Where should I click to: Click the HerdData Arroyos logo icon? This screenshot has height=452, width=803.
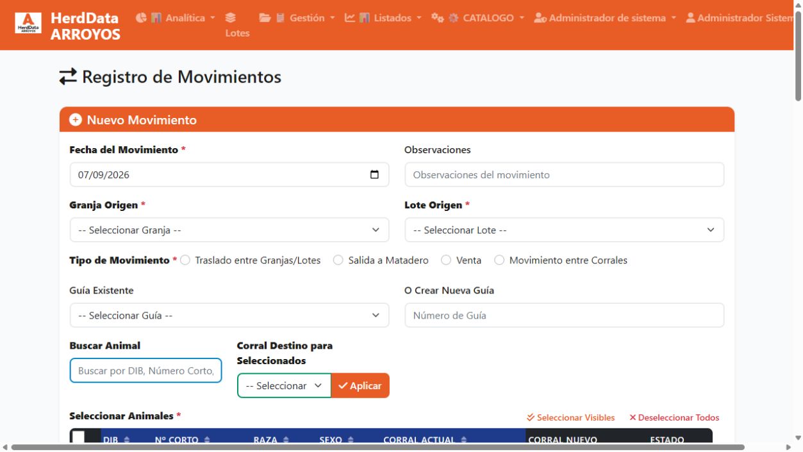(x=28, y=23)
